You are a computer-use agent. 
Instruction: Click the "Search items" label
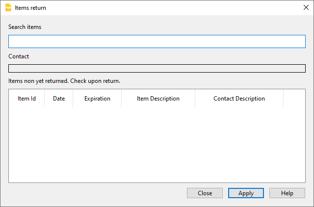click(x=25, y=27)
